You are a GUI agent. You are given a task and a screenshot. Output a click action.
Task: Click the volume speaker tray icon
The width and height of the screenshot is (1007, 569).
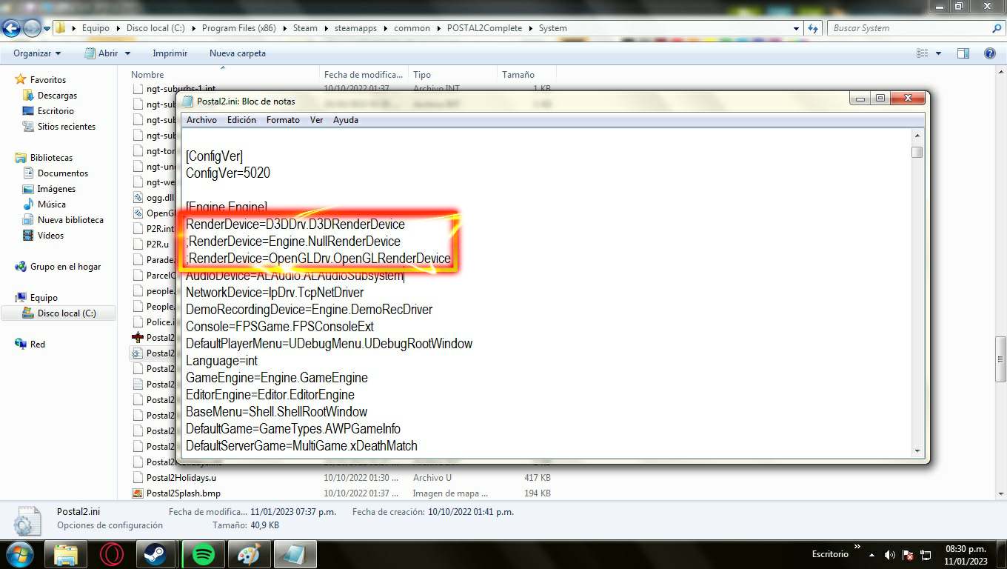point(890,555)
